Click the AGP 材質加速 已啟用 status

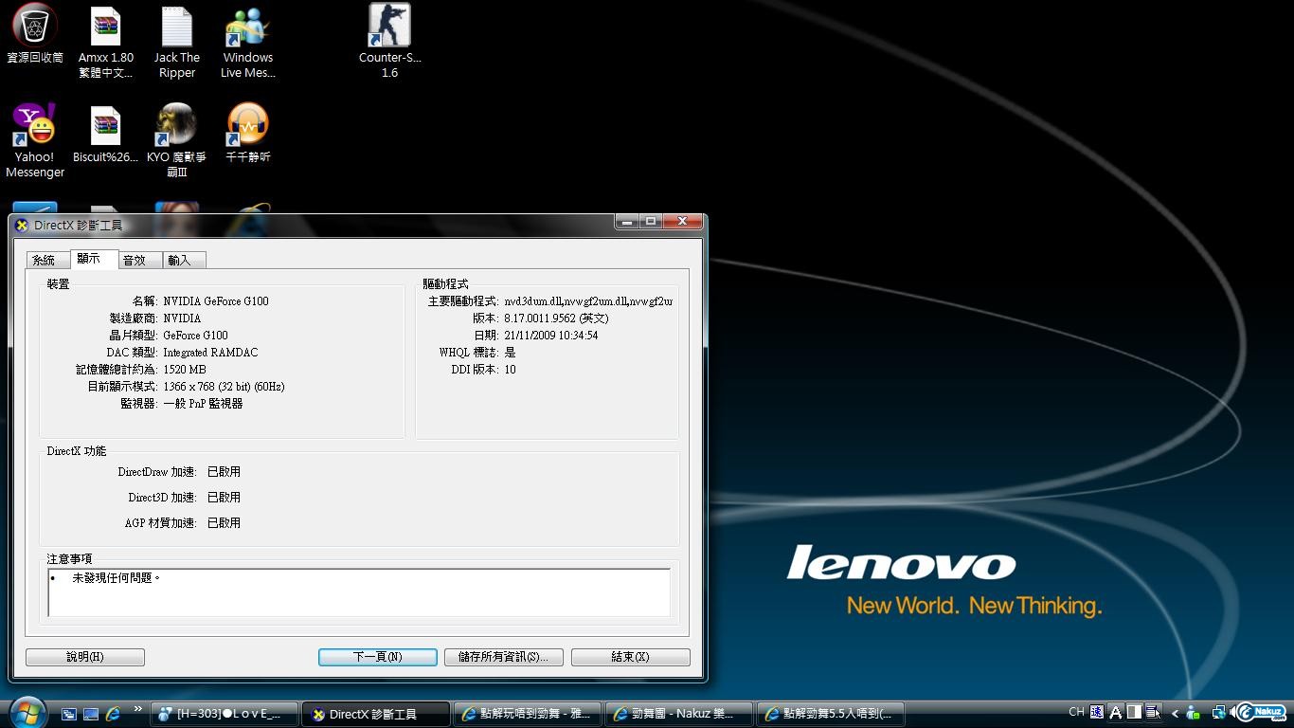pyautogui.click(x=224, y=523)
